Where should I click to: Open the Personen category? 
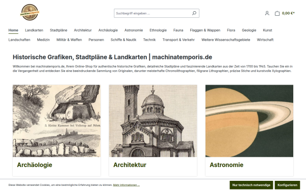coord(96,40)
